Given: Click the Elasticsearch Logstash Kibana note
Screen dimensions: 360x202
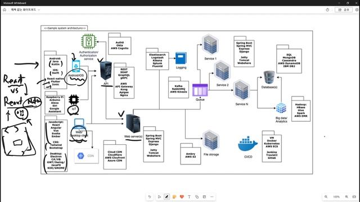Looking at the screenshot, I should pyautogui.click(x=157, y=59).
